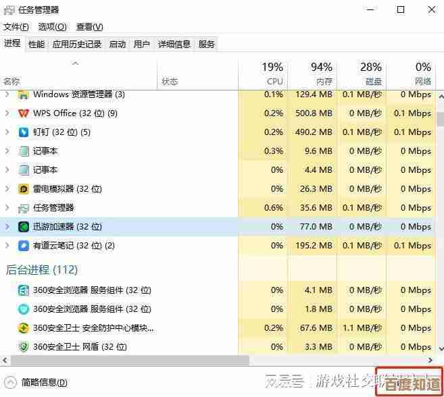This screenshot has width=444, height=397.
Task: Switch to the 性能 tab
Action: (36, 45)
